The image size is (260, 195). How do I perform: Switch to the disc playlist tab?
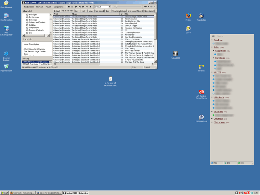pos(107,11)
